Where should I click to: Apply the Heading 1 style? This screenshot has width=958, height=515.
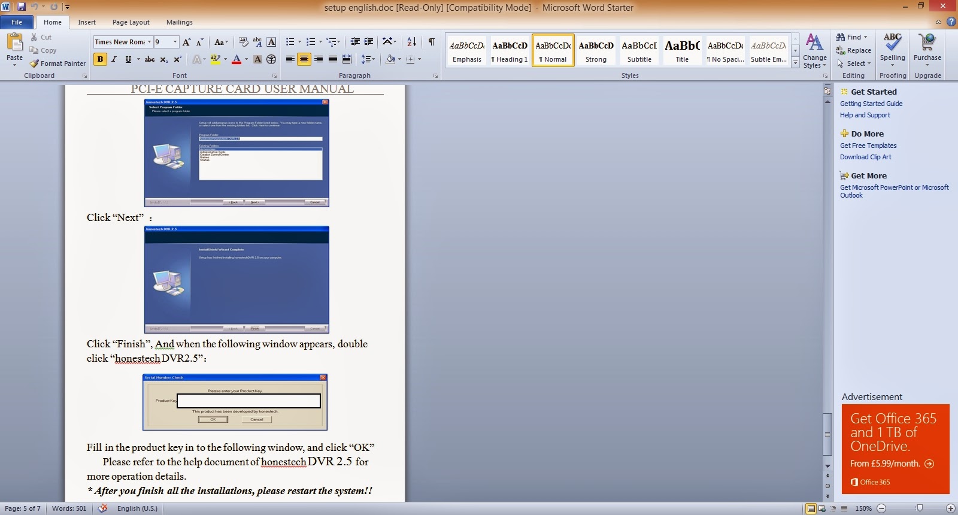pyautogui.click(x=510, y=50)
